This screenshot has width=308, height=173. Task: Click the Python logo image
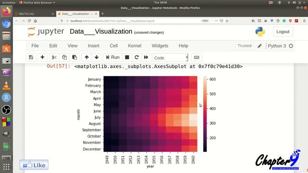click(x=260, y=32)
